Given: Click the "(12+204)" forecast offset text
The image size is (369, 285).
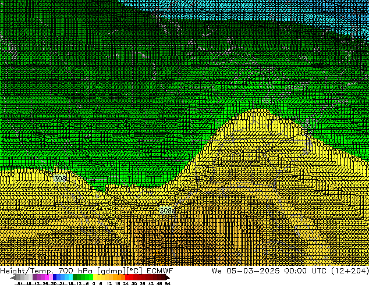Looking at the screenshot, I should pyautogui.click(x=350, y=271).
